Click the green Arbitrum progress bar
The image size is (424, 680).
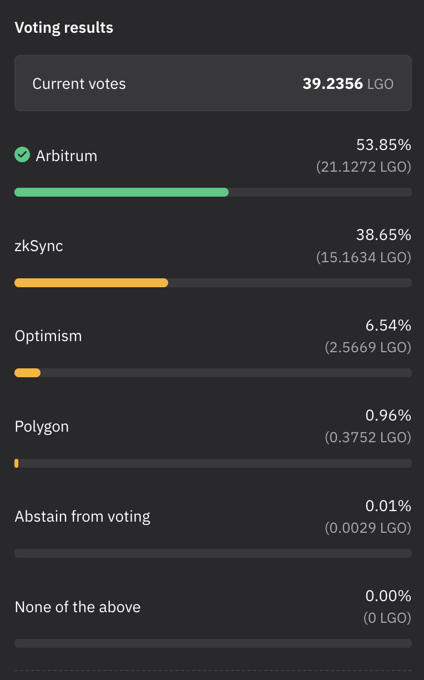(x=121, y=192)
